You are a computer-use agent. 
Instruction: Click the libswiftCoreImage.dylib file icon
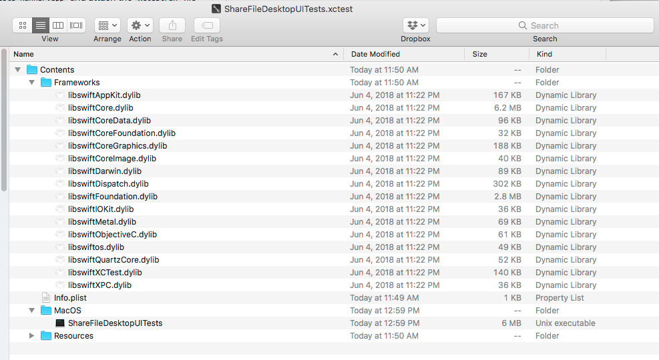coord(60,158)
